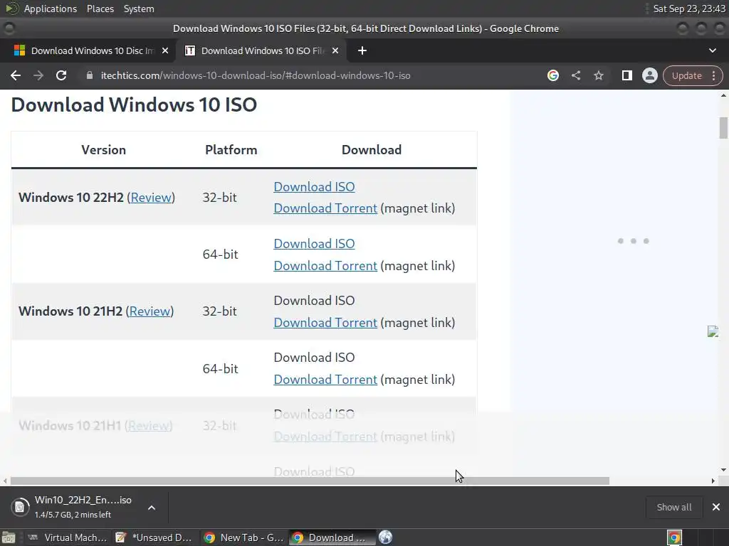This screenshot has height=546, width=729.
Task: Click the downloading file progress icon
Action: pos(20,507)
